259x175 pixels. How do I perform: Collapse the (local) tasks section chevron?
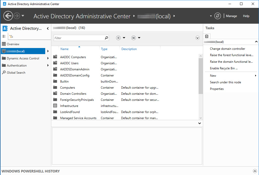tap(256, 42)
